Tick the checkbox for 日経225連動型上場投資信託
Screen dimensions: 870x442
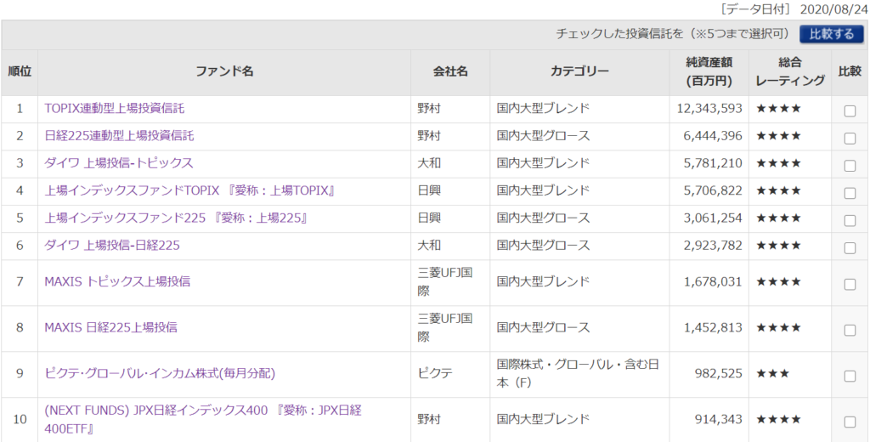click(x=850, y=138)
